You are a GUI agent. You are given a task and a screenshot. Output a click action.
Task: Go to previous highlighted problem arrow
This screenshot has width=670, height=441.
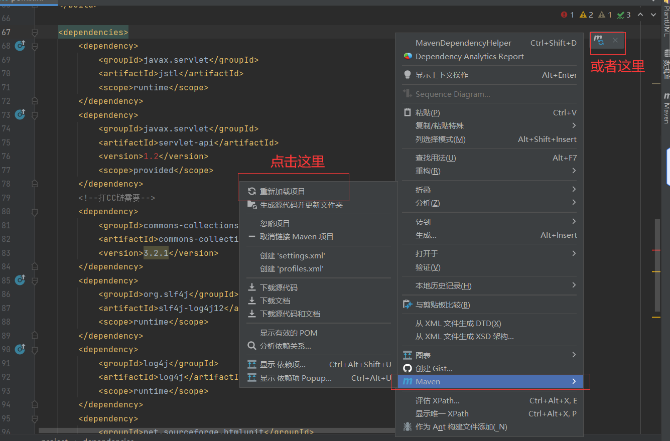[x=641, y=15]
